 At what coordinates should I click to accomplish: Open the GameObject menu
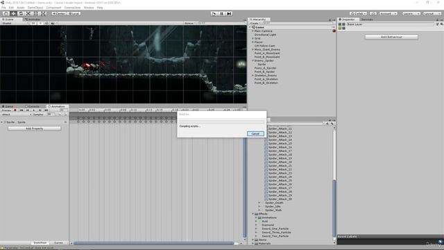click(x=35, y=8)
